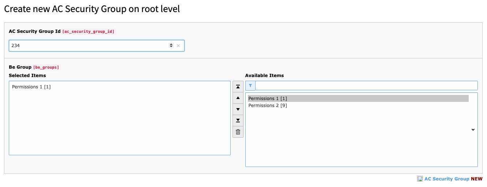
Task: Click the [ac_security_group_id] field code label
Action: coord(88,32)
